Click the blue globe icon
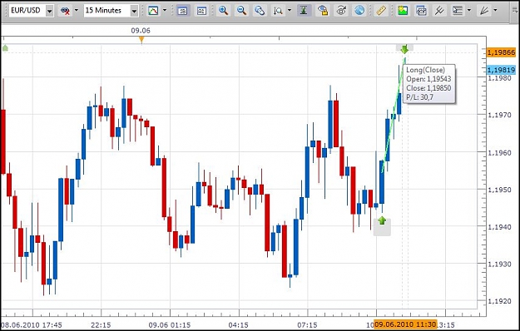The image size is (520, 331). tap(359, 11)
